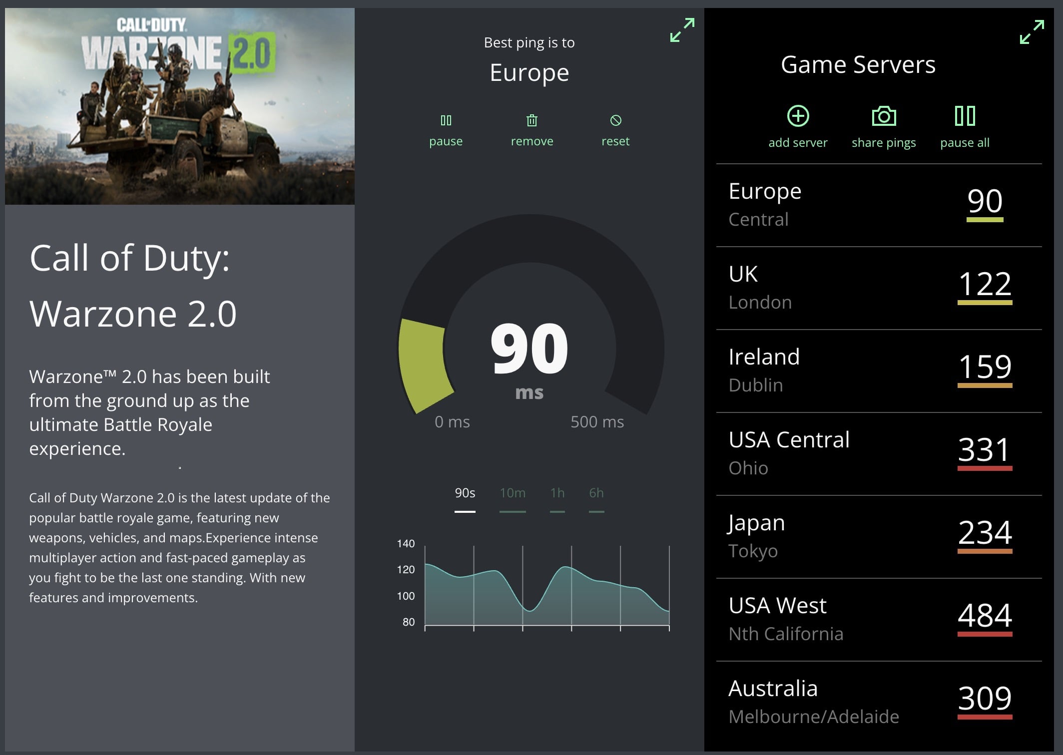Click the 'remove' text label

click(532, 141)
